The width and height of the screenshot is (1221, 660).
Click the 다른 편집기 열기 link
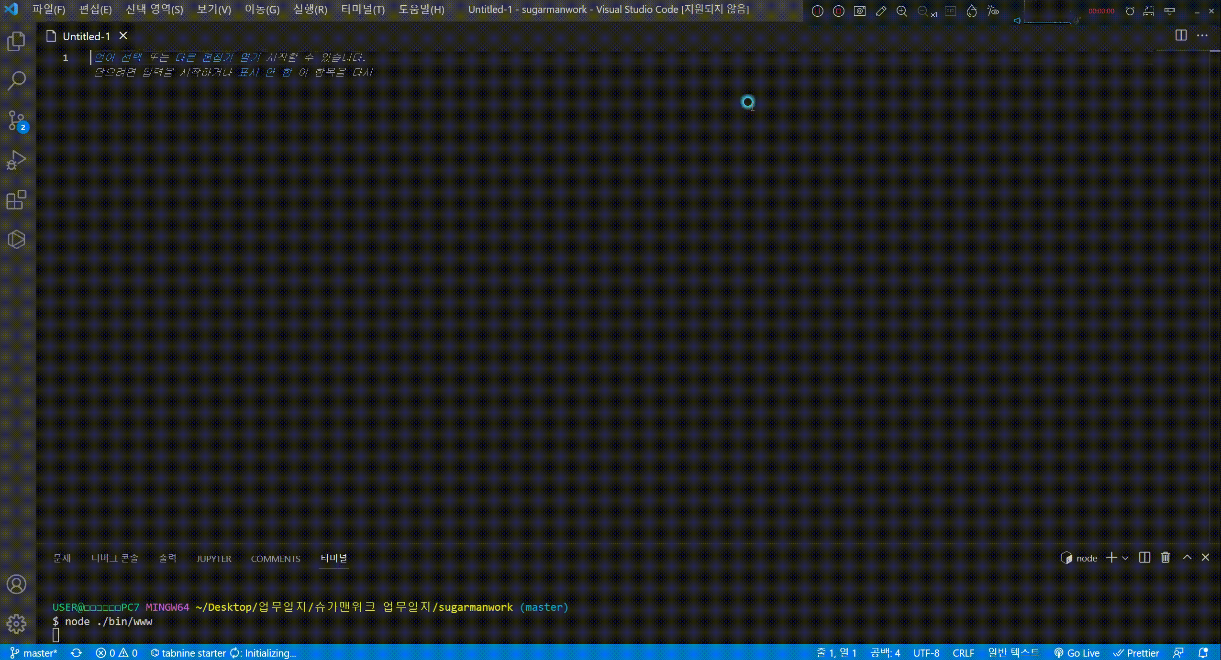pyautogui.click(x=218, y=57)
